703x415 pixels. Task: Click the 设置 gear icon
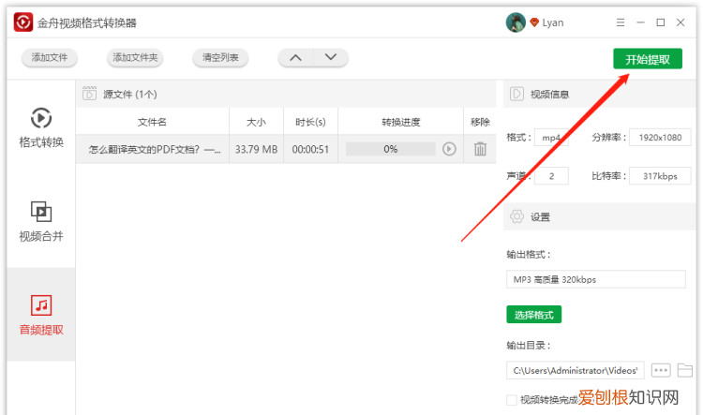[x=516, y=216]
